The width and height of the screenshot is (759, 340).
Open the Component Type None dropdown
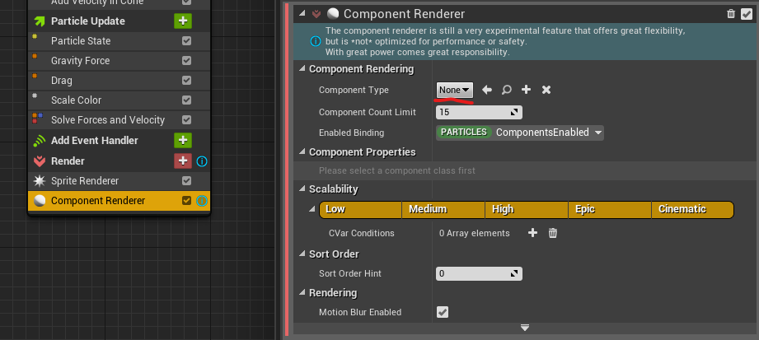tap(455, 90)
